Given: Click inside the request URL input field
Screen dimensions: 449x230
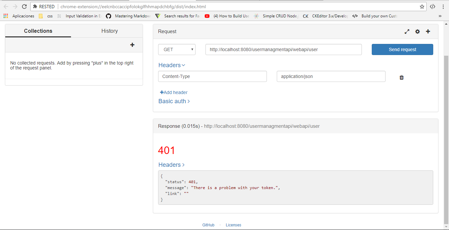Looking at the screenshot, I should 283,49.
